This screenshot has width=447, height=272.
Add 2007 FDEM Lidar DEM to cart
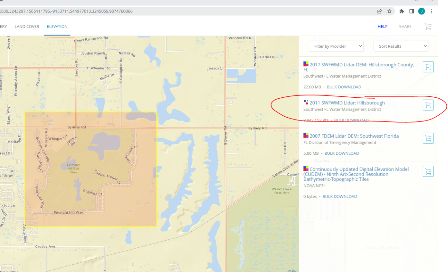tap(428, 138)
